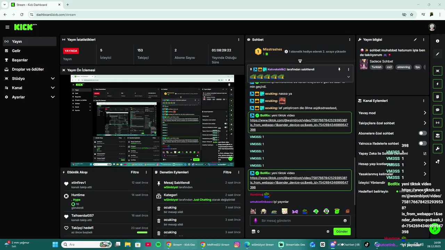Viewport: 445px width, 250px height.
Task: Go to Başarılar in the left sidebar
Action: 30,60
